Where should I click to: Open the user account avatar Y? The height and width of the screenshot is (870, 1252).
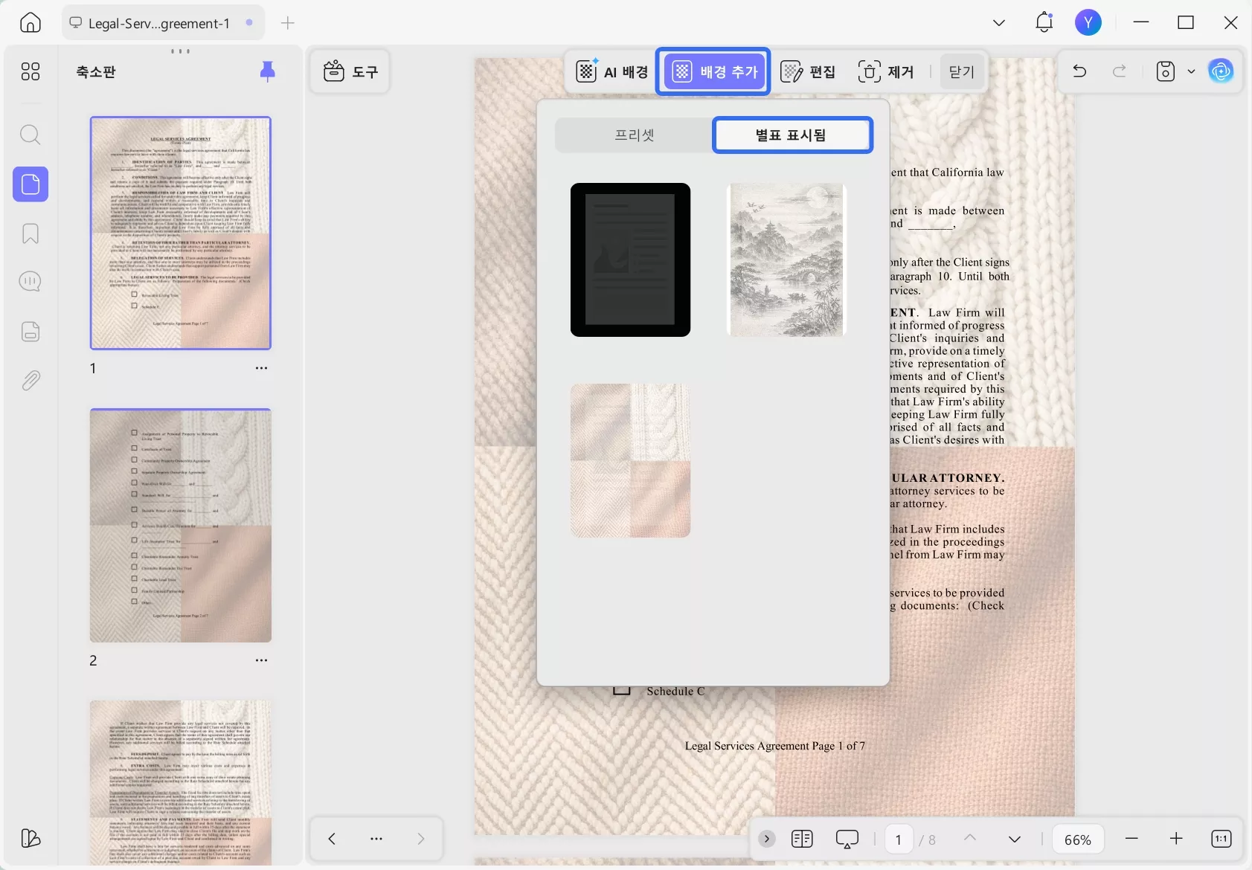coord(1088,23)
